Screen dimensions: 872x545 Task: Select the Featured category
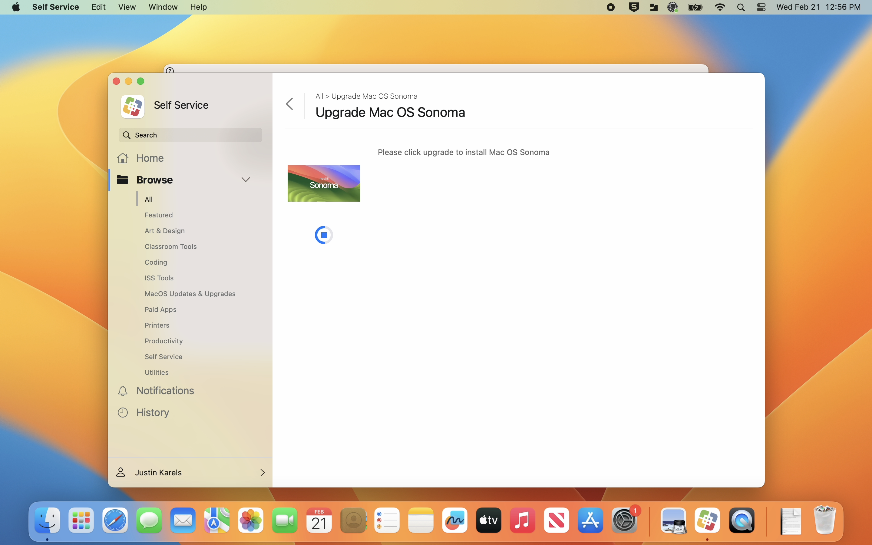(159, 215)
